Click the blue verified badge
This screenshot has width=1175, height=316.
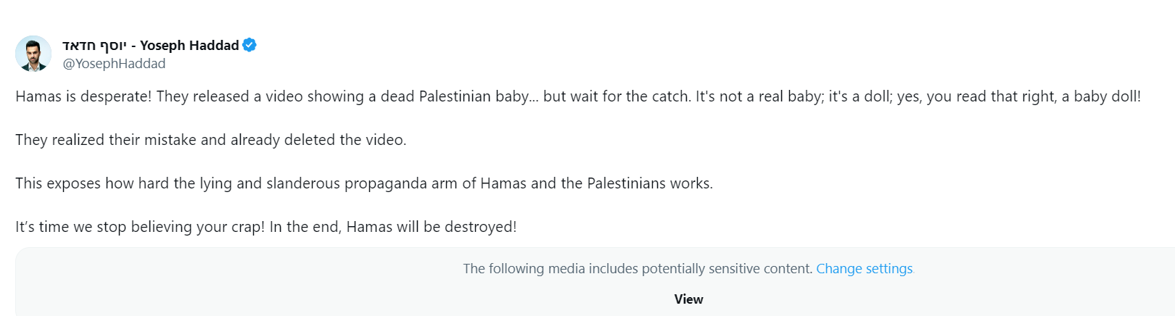pos(250,45)
